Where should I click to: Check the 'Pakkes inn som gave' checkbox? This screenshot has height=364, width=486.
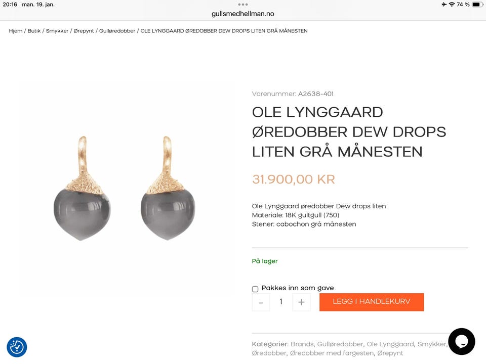pos(255,289)
